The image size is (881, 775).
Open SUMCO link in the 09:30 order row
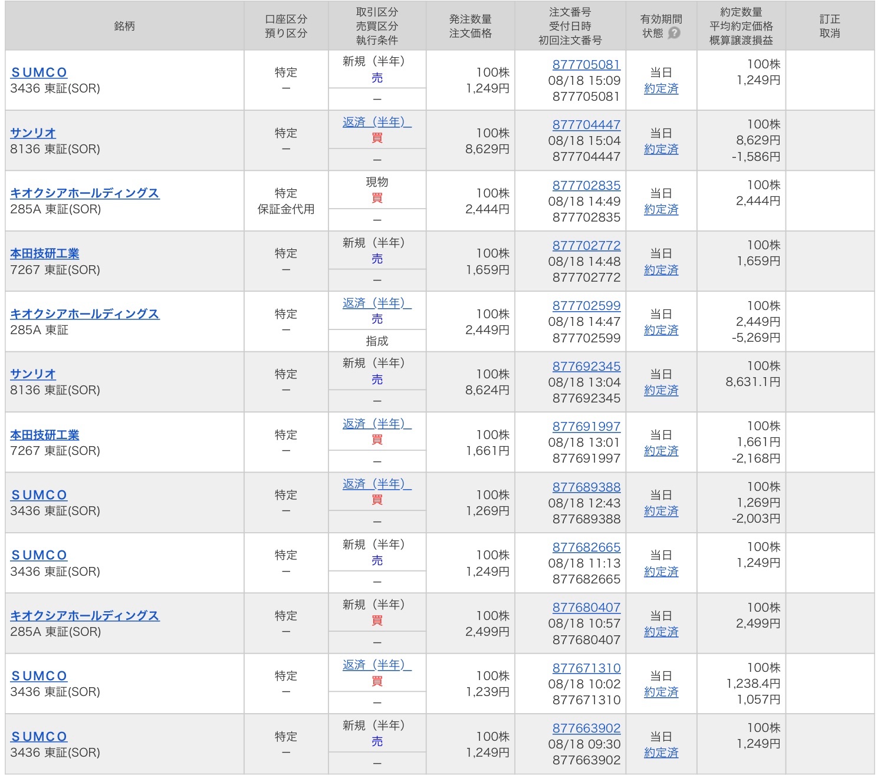click(39, 737)
